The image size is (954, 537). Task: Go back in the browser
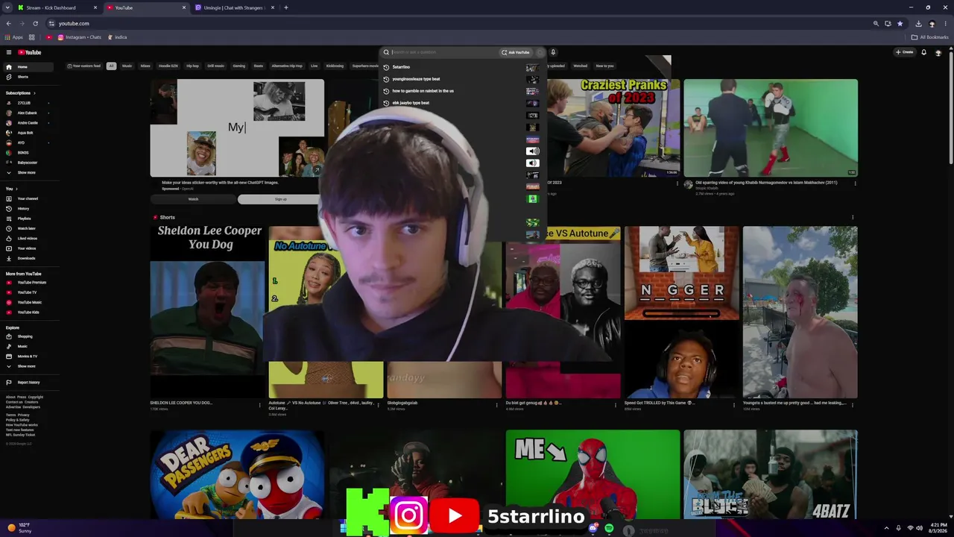click(x=8, y=23)
